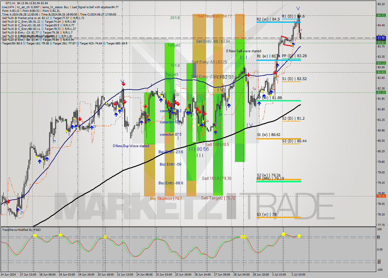The height and width of the screenshot is (278, 388).
Task: Click the 'Sell 100 | 80.5' label
Action: [x=217, y=145]
